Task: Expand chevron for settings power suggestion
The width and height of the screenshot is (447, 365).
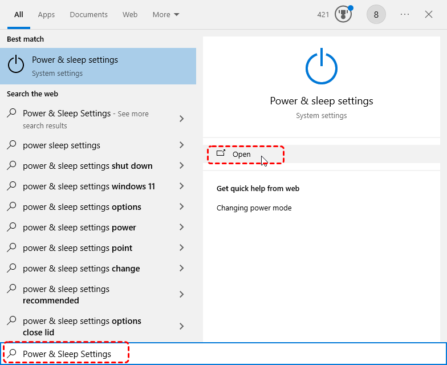Action: (x=181, y=227)
